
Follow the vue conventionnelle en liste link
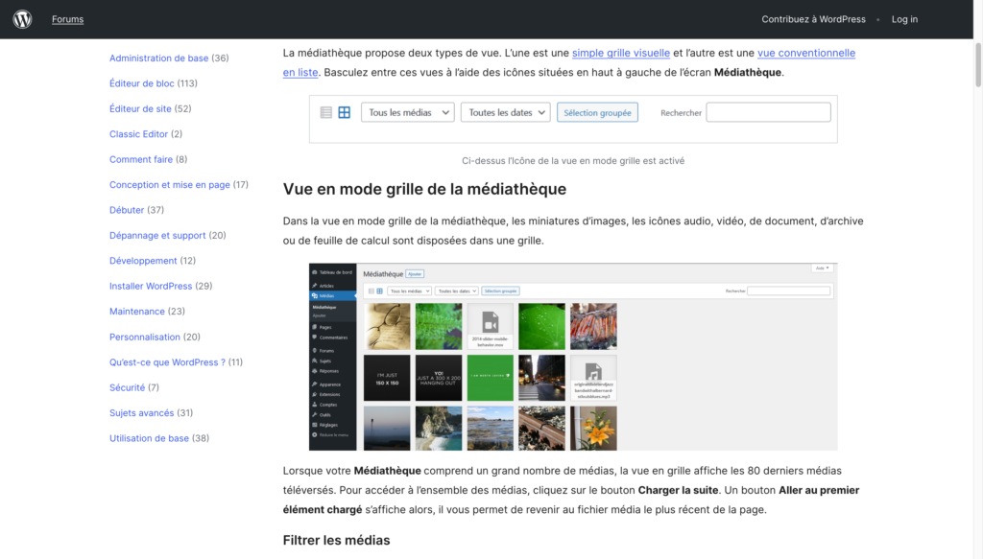click(806, 53)
